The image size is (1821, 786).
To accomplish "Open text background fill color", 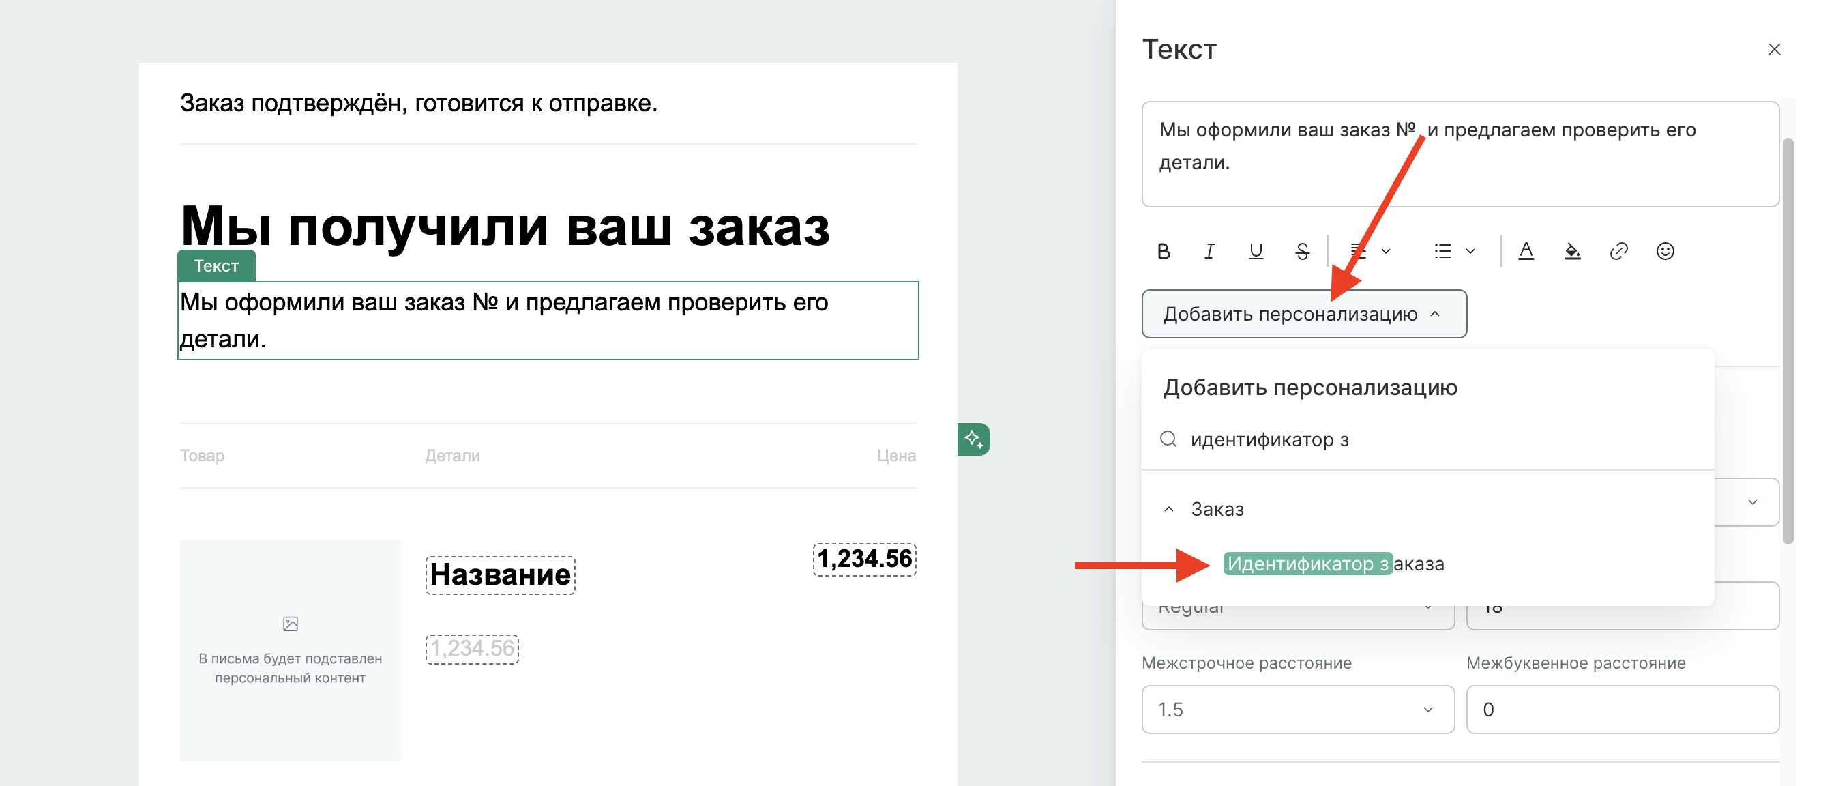I will click(x=1572, y=251).
